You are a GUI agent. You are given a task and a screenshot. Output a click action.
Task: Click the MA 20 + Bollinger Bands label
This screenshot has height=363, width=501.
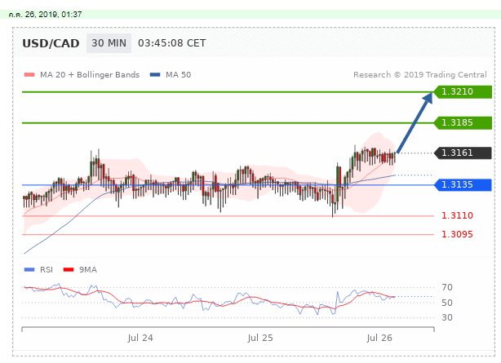pos(90,75)
